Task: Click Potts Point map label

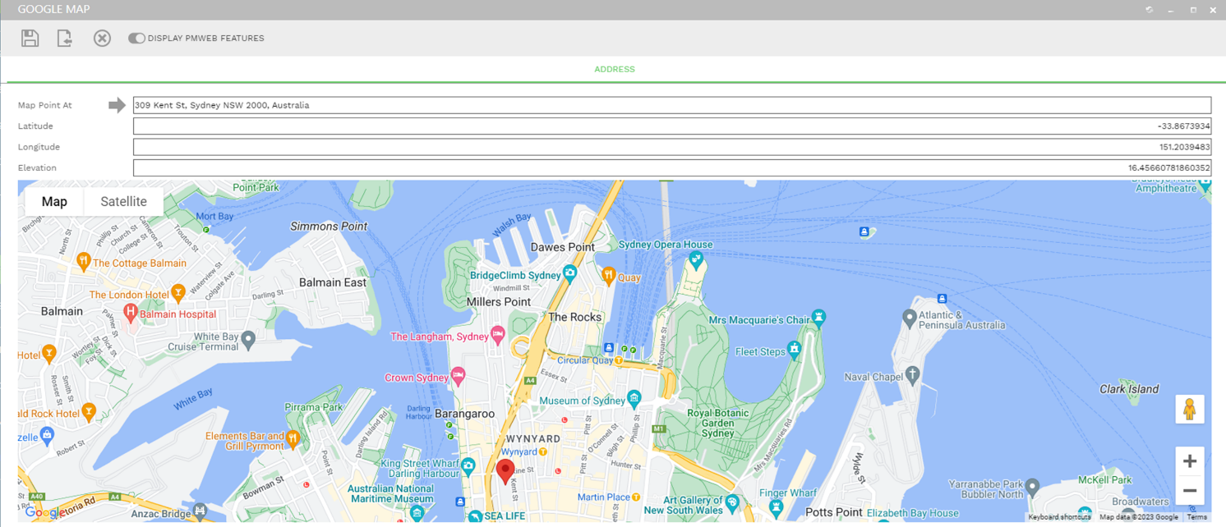Action: point(833,512)
